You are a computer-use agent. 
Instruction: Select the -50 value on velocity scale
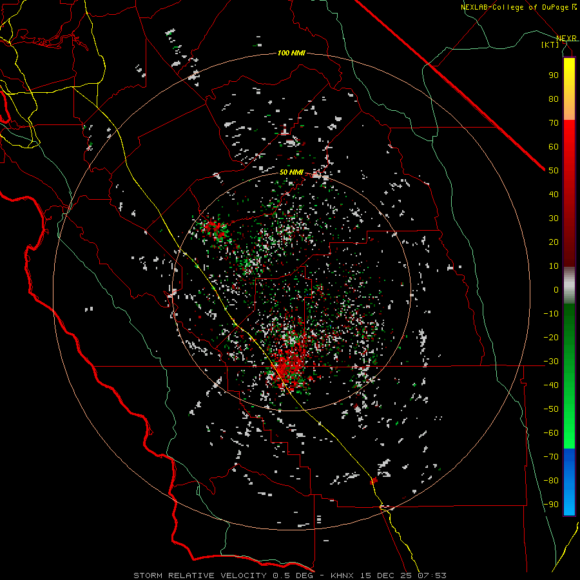tap(551, 409)
